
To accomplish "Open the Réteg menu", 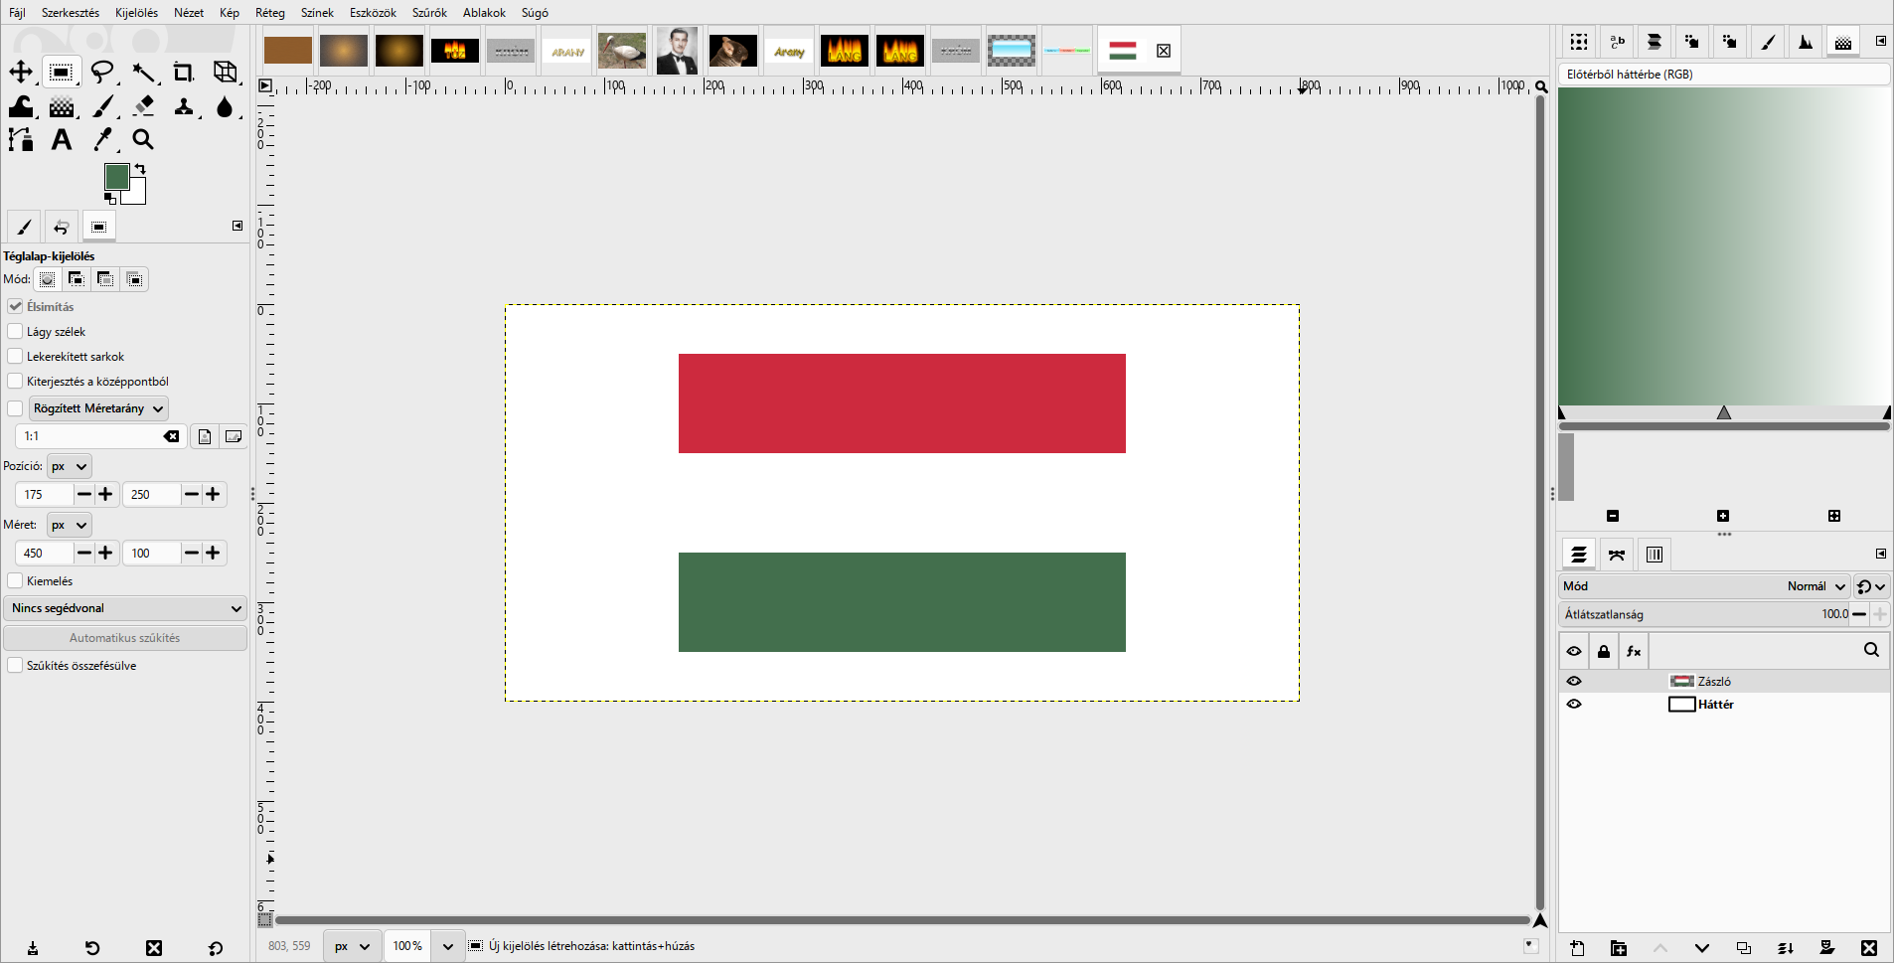I will coord(269,13).
